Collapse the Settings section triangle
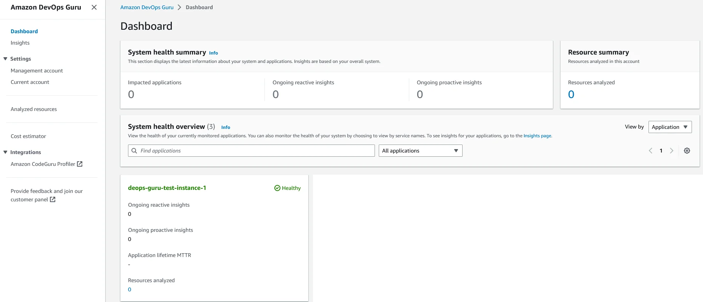 (x=5, y=59)
